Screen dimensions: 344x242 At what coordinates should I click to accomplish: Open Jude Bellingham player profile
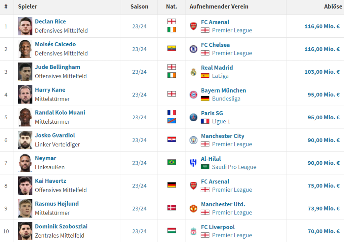57,67
